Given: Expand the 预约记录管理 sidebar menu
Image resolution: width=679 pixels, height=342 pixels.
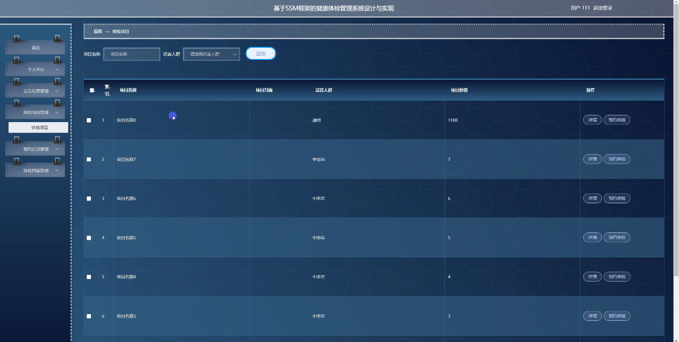Looking at the screenshot, I should point(36,149).
